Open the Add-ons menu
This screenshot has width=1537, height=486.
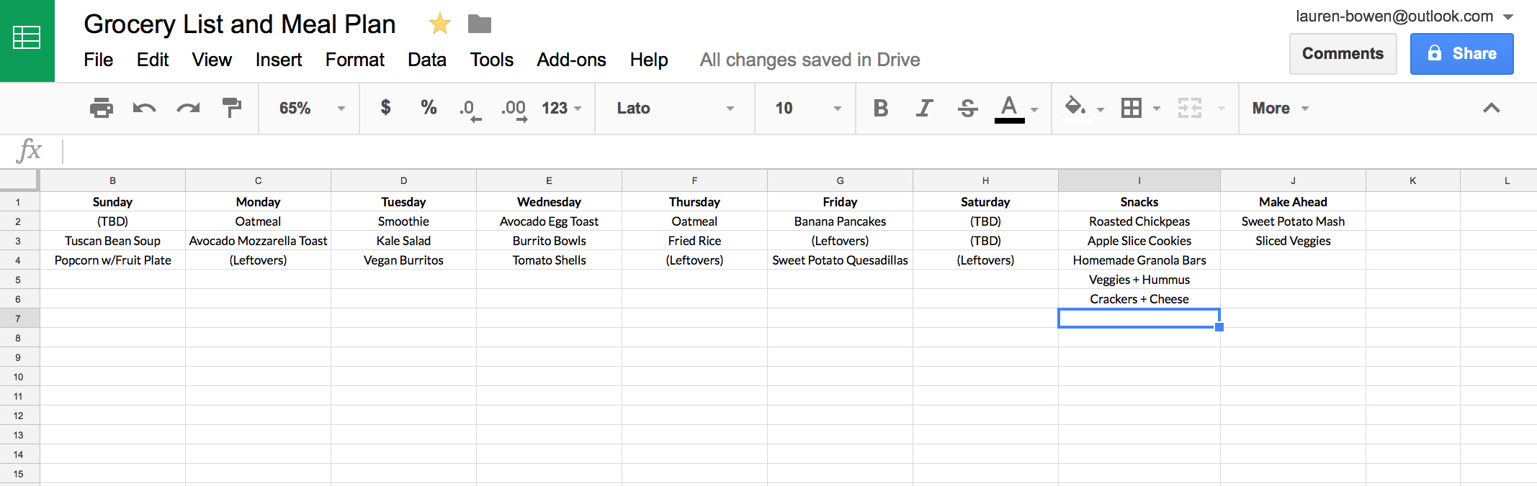[571, 60]
